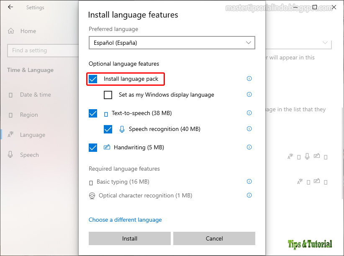Open info tooltip for Install language pack
Viewport: 344px width, 256px height.
(x=249, y=79)
